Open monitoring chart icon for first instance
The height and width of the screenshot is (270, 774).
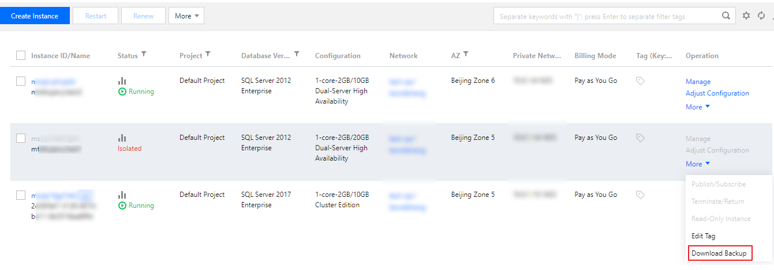coord(122,81)
